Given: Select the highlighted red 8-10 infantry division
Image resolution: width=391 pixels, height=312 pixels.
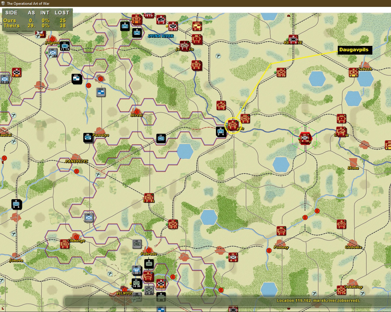Looking at the screenshot, I should coord(305,138).
